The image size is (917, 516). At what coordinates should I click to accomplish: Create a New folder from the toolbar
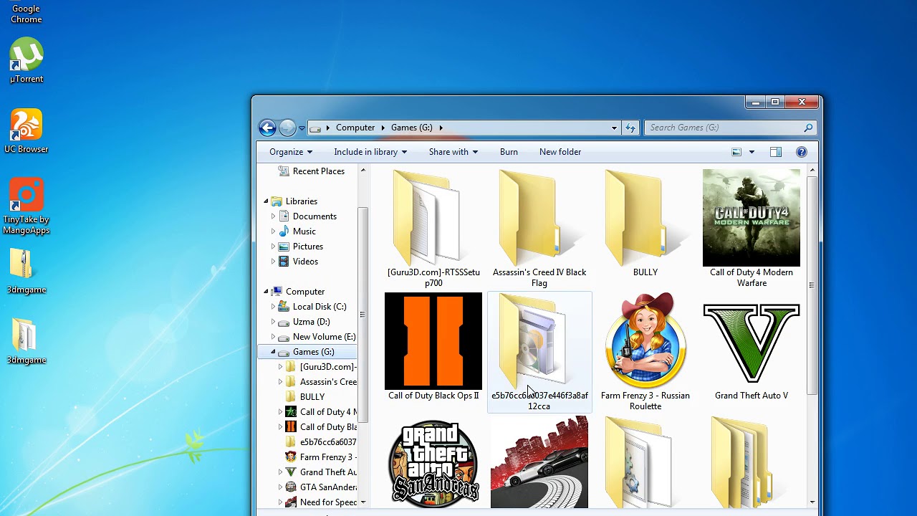coord(560,152)
